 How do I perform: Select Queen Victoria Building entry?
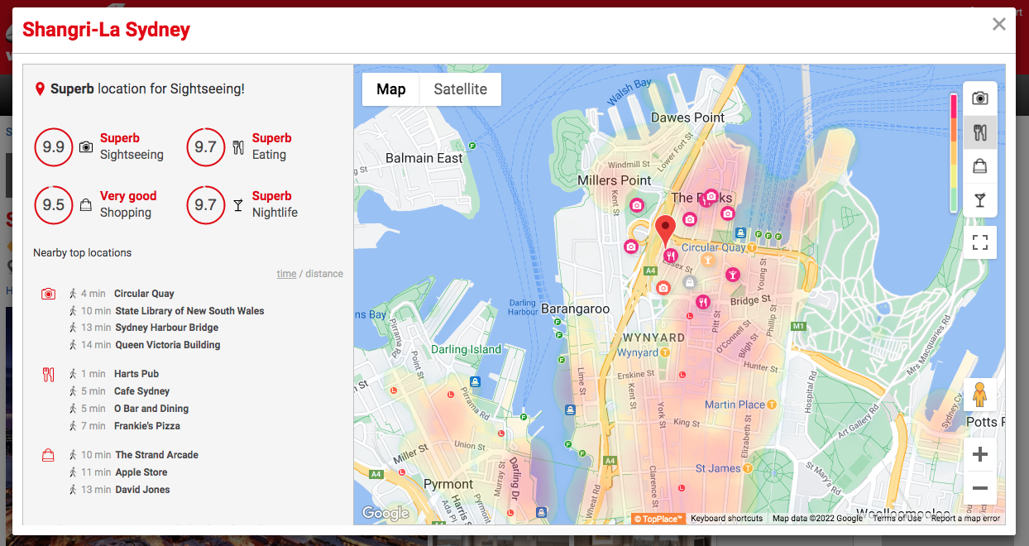click(168, 345)
